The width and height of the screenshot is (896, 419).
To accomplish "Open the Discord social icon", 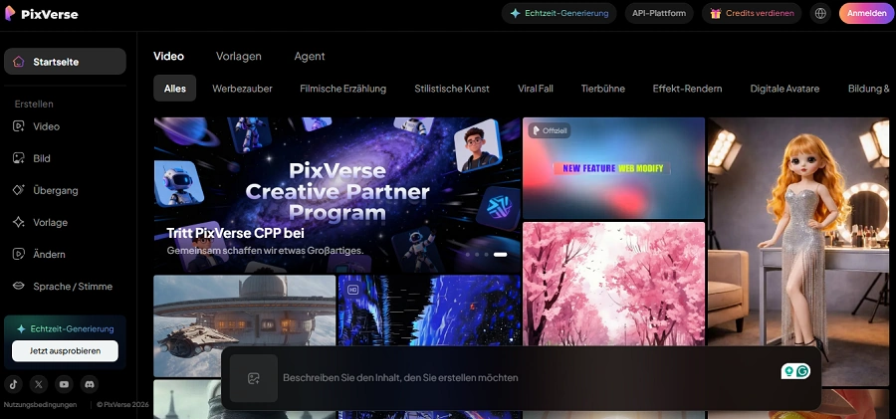I will tap(90, 384).
